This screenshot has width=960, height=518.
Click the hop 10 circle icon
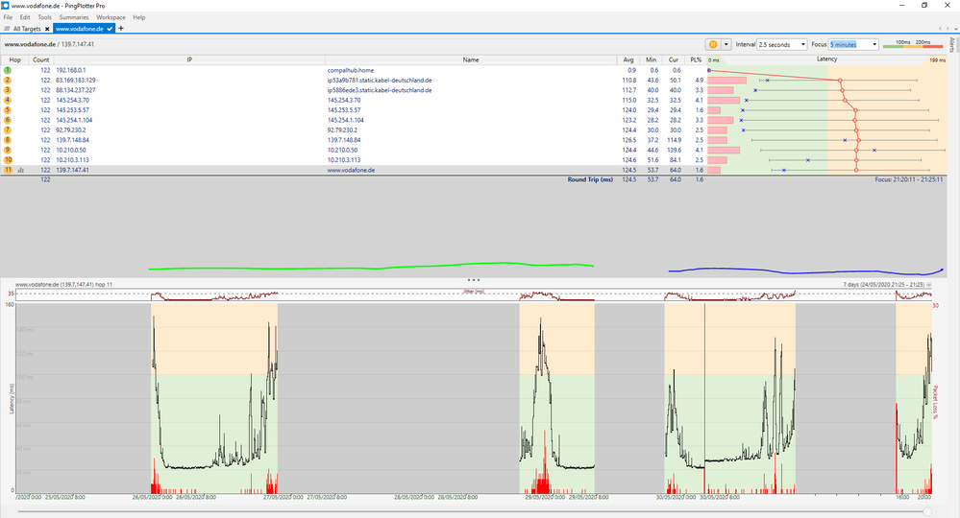tap(8, 160)
